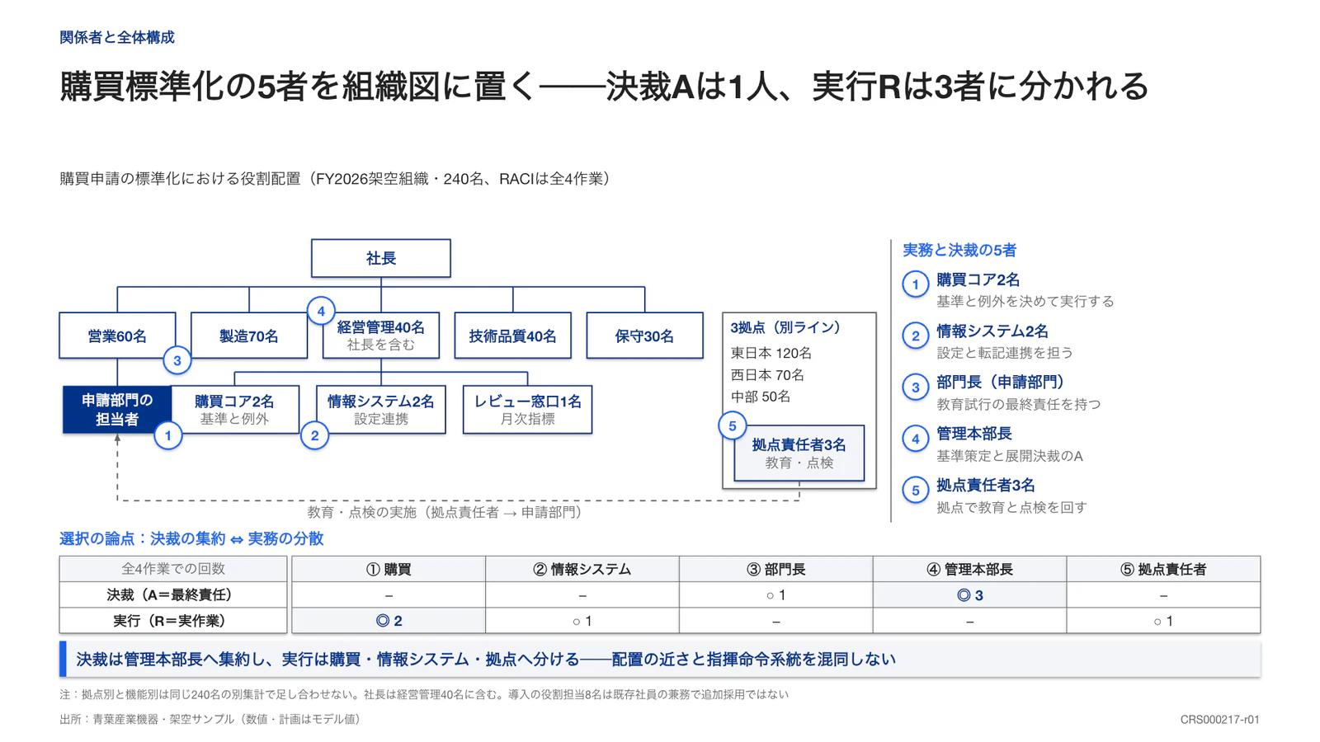The width and height of the screenshot is (1320, 742).
Task: Click the org chart box 情報システム2名 設定連携
Action: coord(380,410)
